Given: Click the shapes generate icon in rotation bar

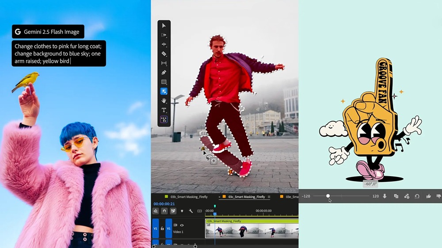Looking at the screenshot, I should pyautogui.click(x=407, y=196).
